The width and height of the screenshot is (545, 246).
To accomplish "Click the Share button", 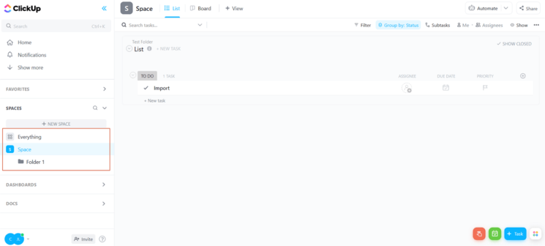I will [x=529, y=8].
